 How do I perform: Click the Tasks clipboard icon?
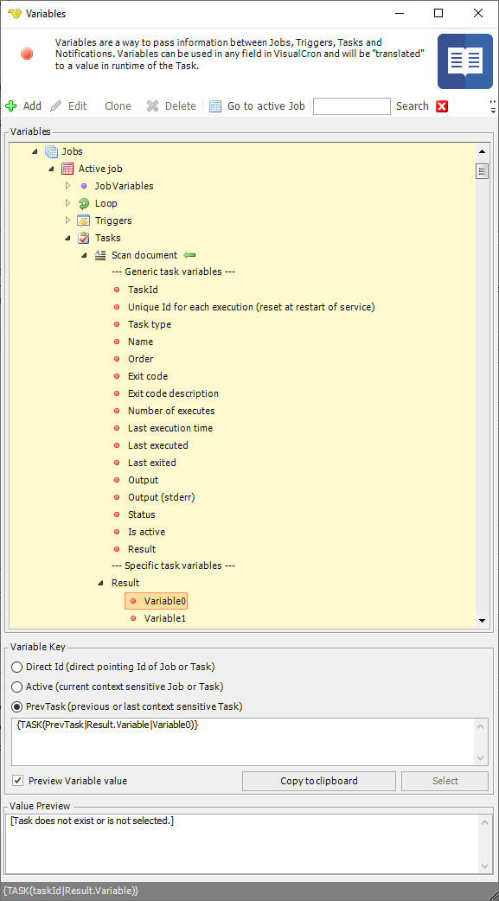pyautogui.click(x=84, y=238)
